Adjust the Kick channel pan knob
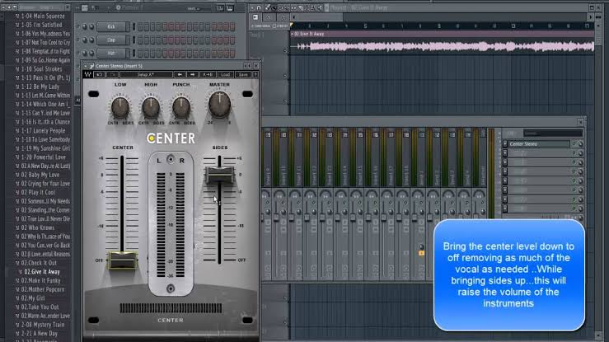This screenshot has width=609, height=342. click(x=85, y=27)
